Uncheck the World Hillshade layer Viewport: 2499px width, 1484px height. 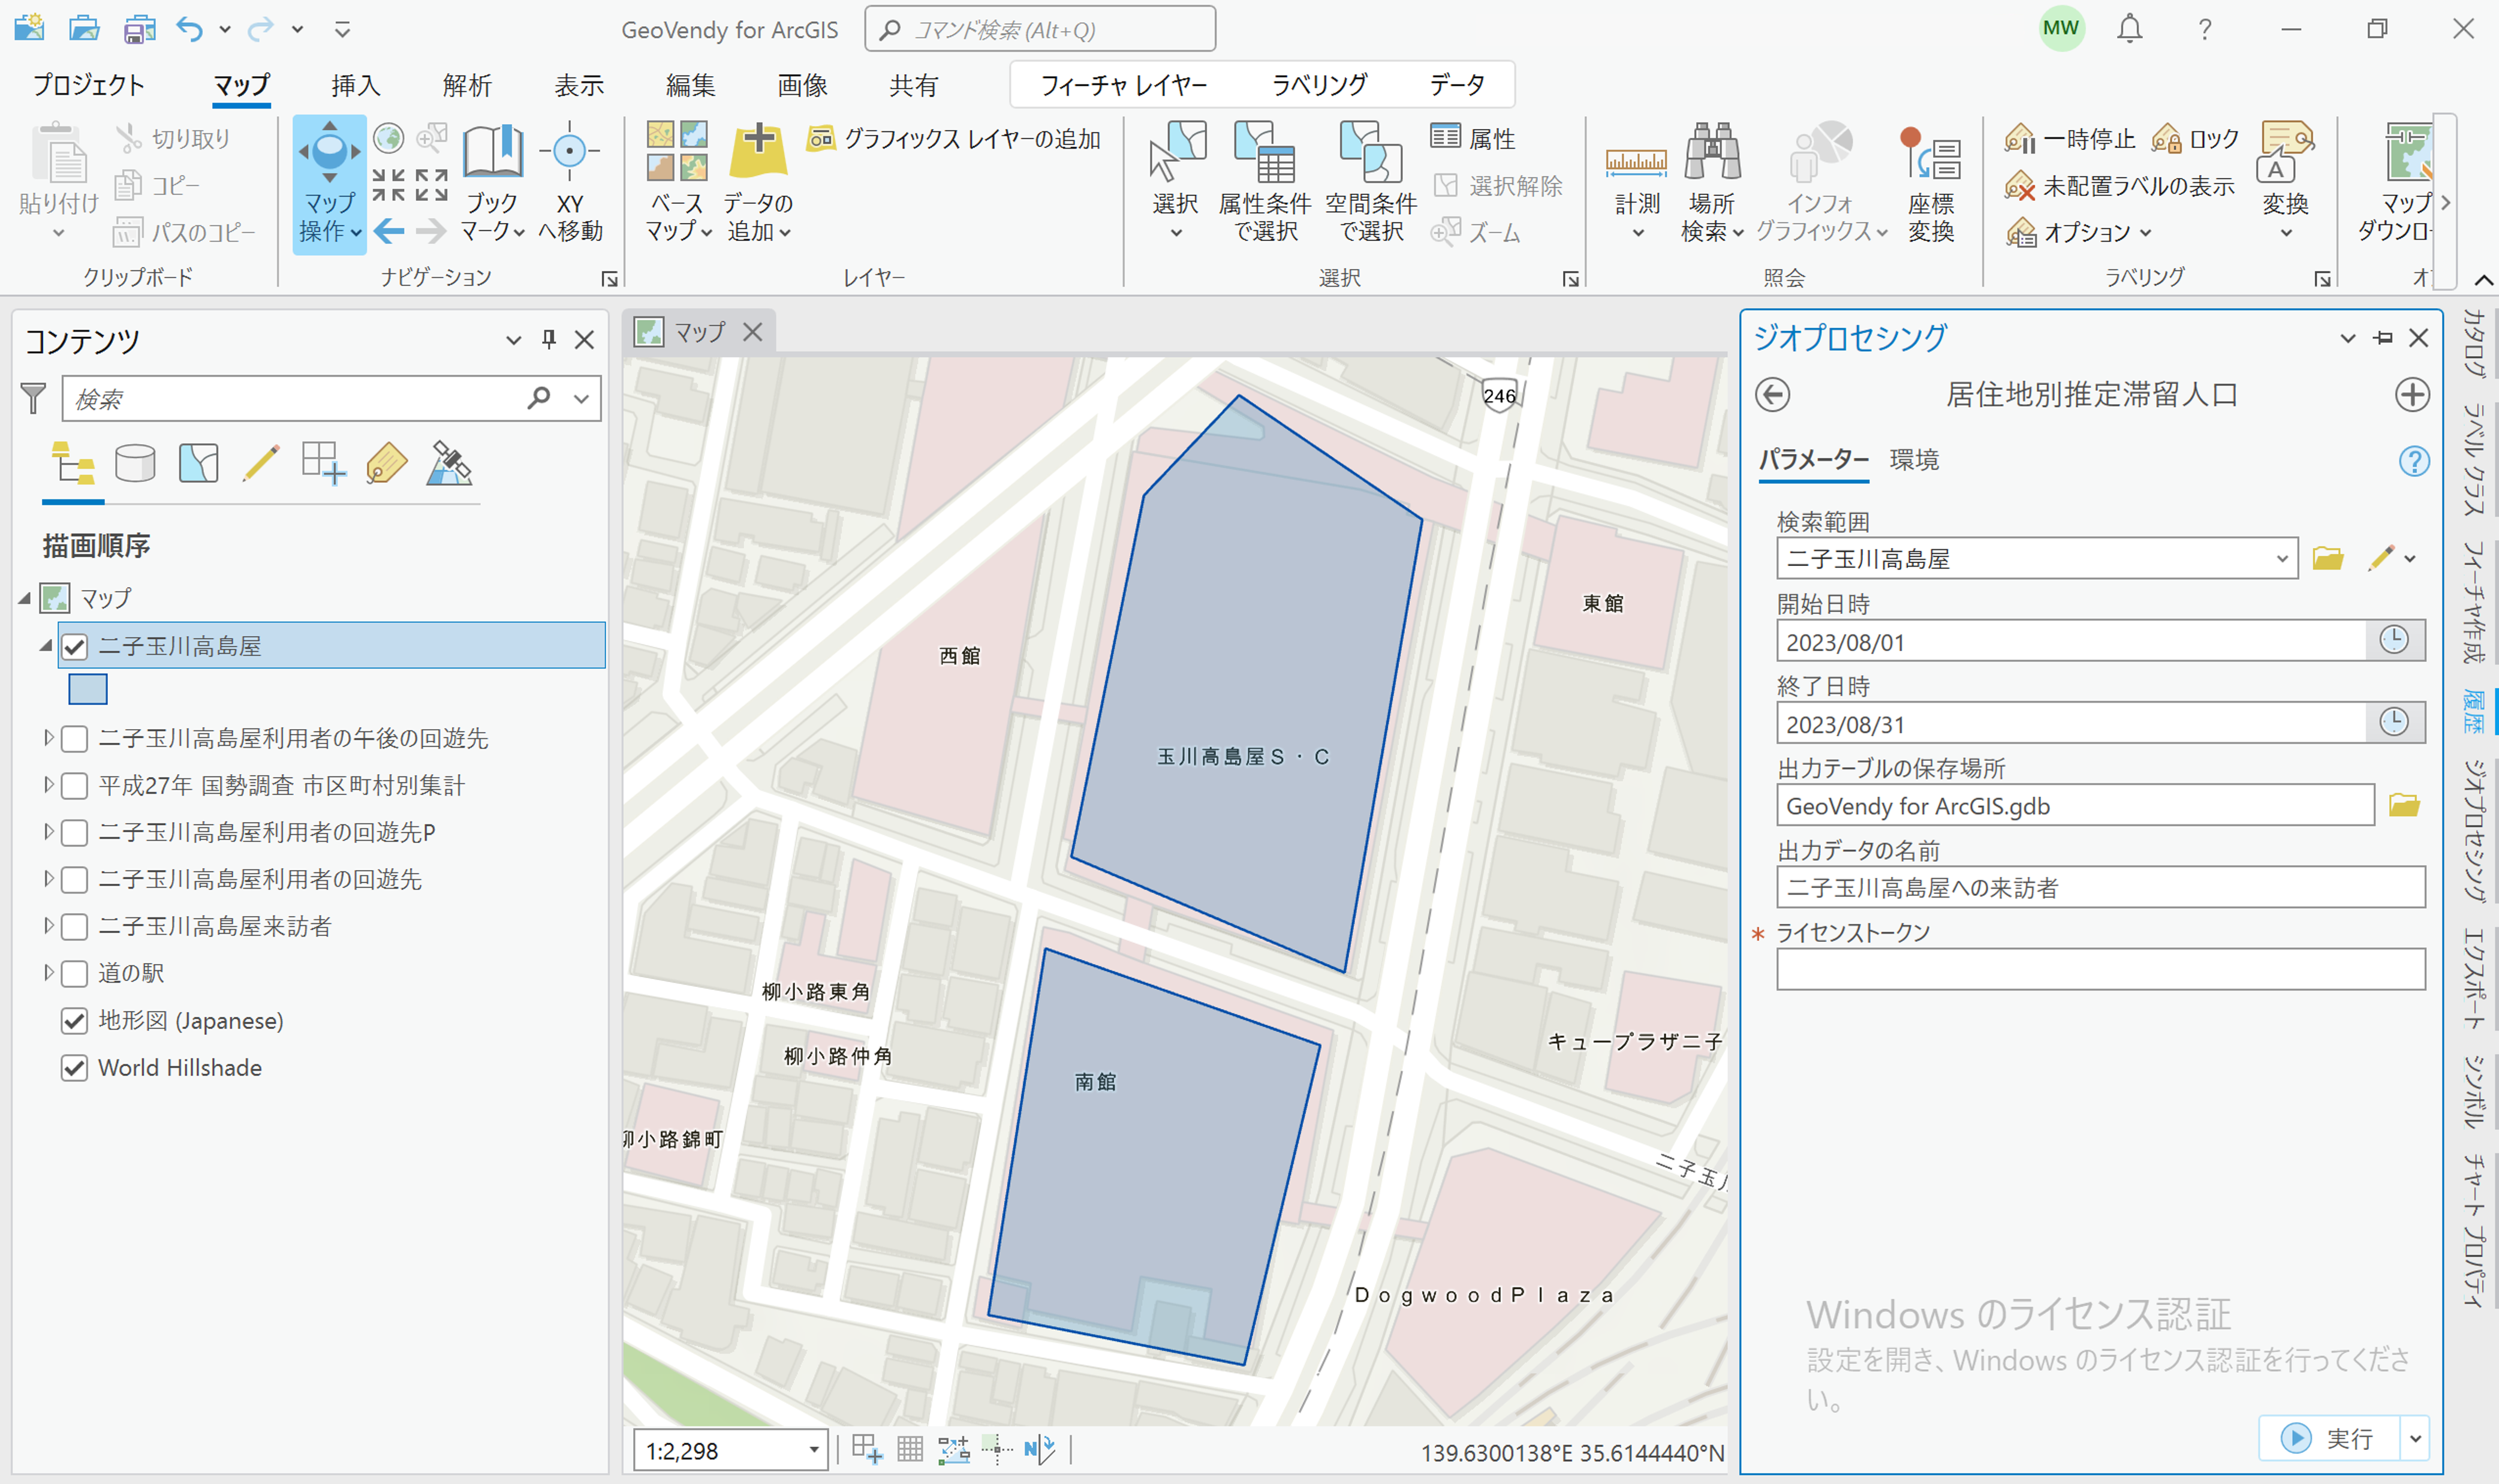(75, 1068)
